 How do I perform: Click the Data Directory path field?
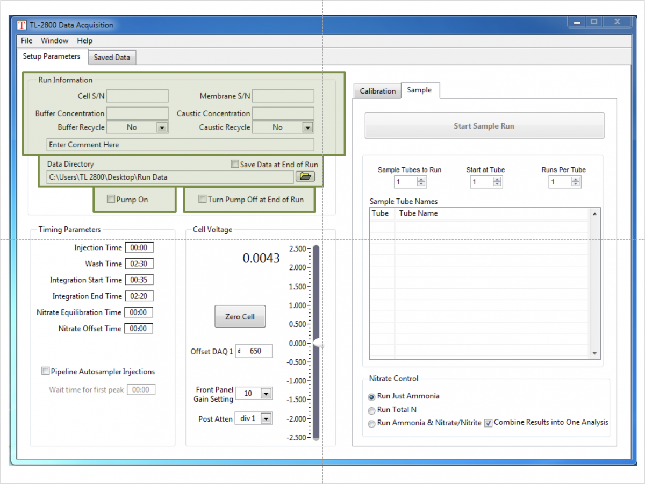coord(170,177)
